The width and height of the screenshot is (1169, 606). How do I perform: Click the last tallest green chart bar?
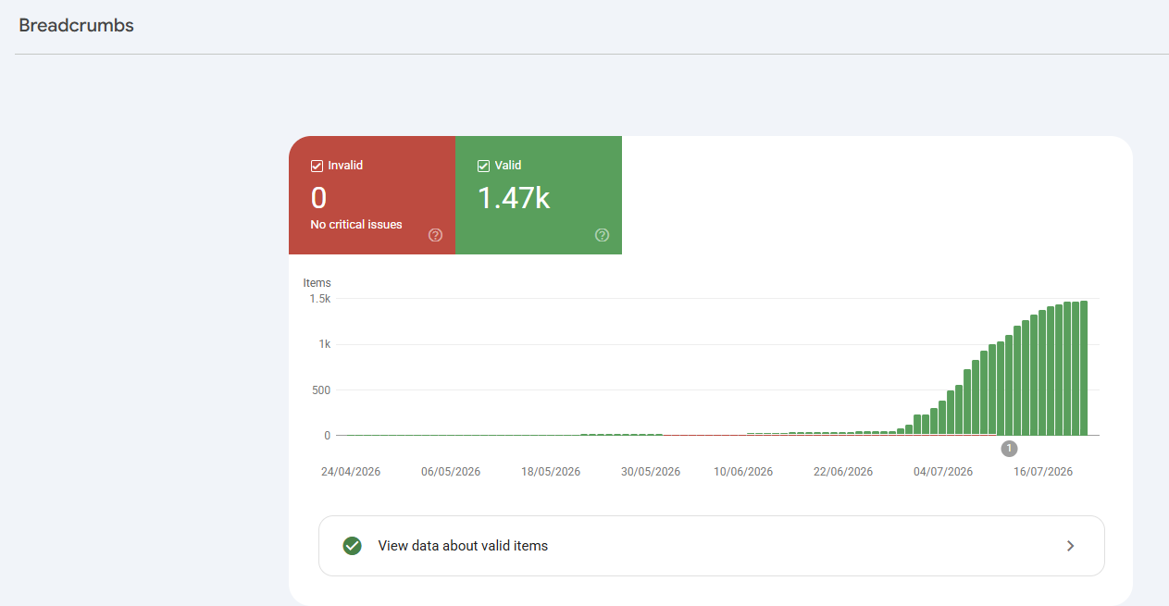coord(1083,368)
